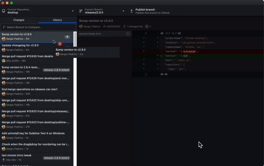Select commit Update changelog for v2.9.0
This screenshot has height=166, width=264.
pyautogui.click(x=37, y=47)
